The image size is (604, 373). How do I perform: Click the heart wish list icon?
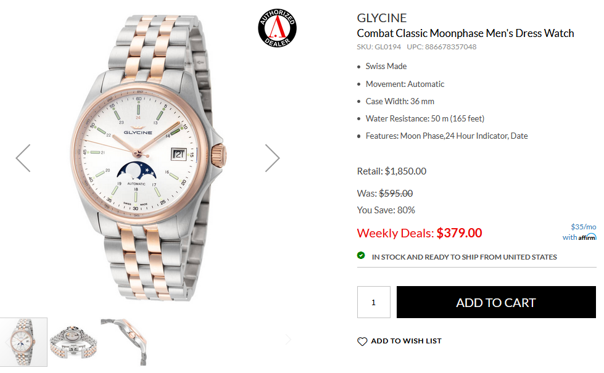click(x=362, y=342)
